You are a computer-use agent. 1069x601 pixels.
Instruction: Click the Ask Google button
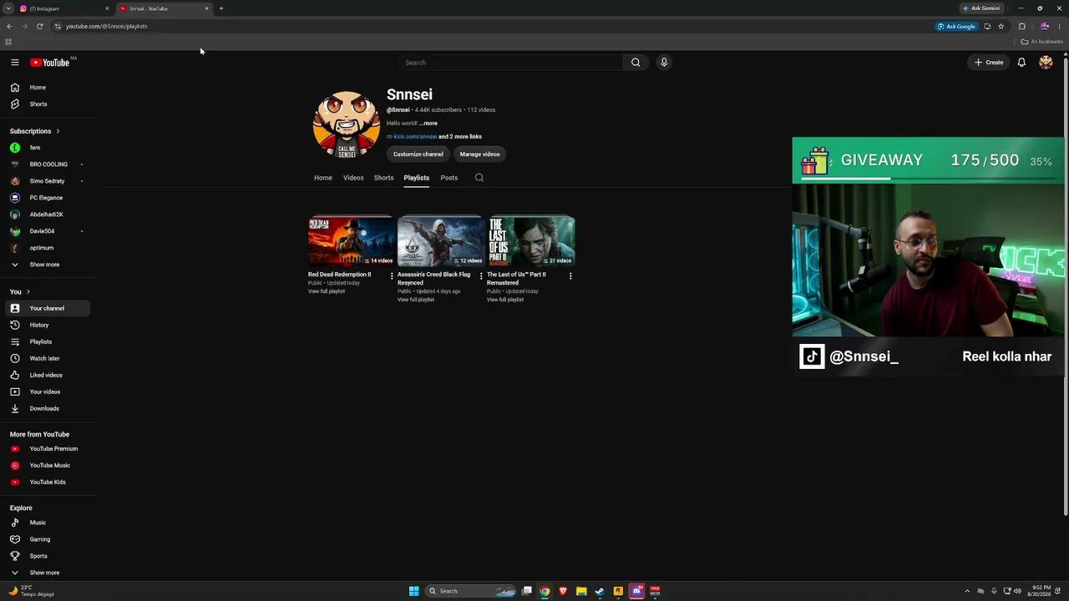tap(956, 26)
